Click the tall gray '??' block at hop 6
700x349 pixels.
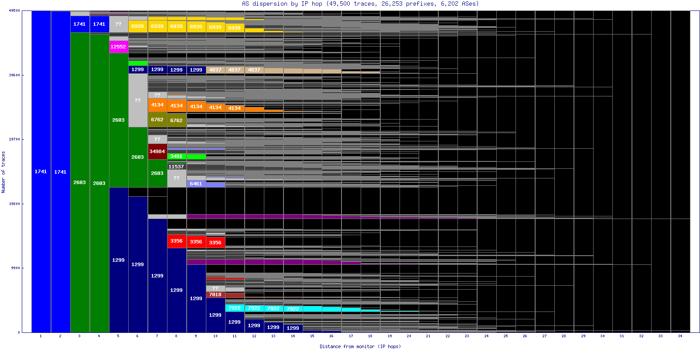pos(138,100)
